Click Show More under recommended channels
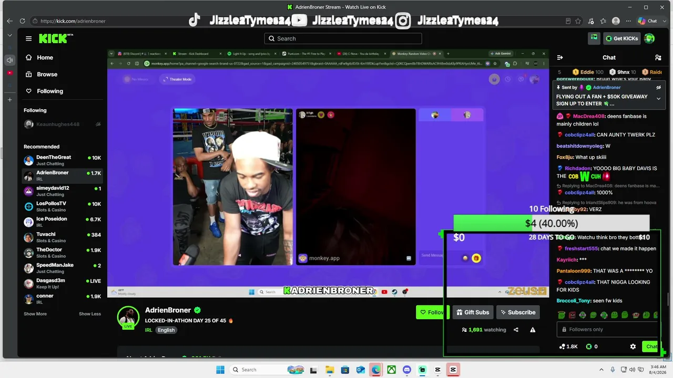 [35, 314]
